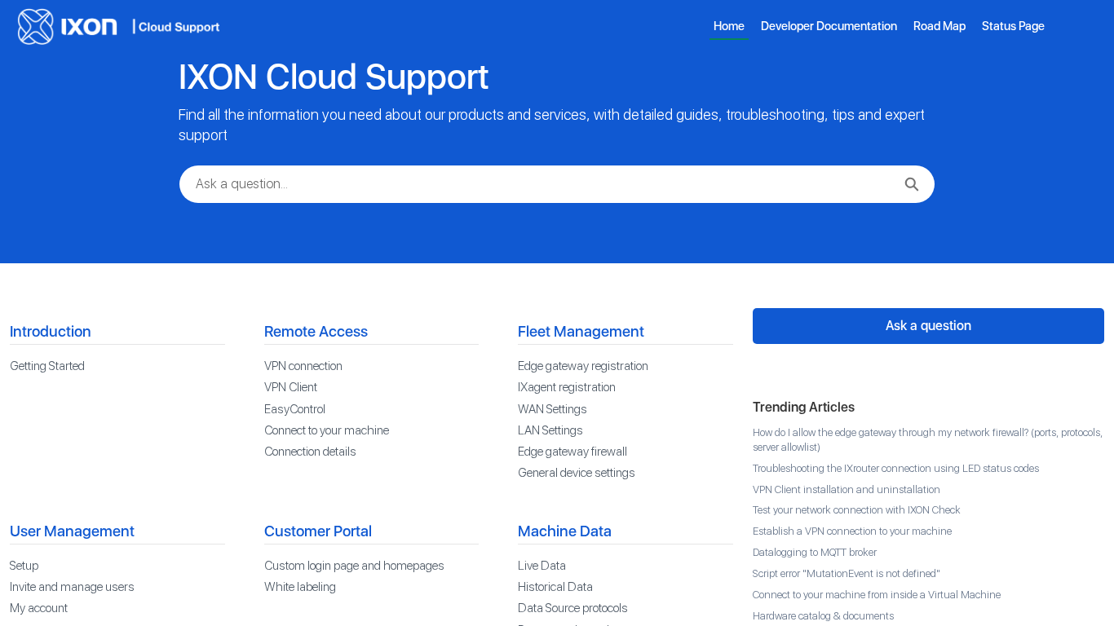Open the Live Data link
1114x626 pixels.
click(542, 566)
